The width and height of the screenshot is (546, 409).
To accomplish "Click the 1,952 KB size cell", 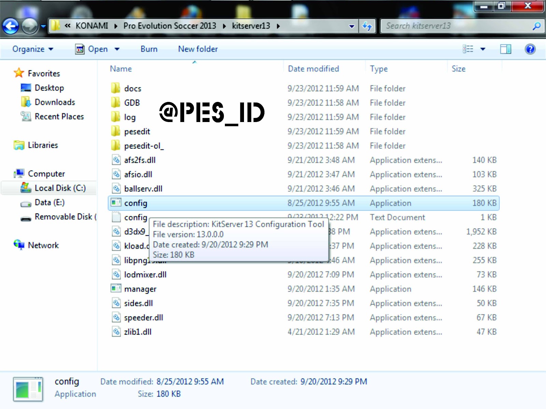I will (481, 232).
